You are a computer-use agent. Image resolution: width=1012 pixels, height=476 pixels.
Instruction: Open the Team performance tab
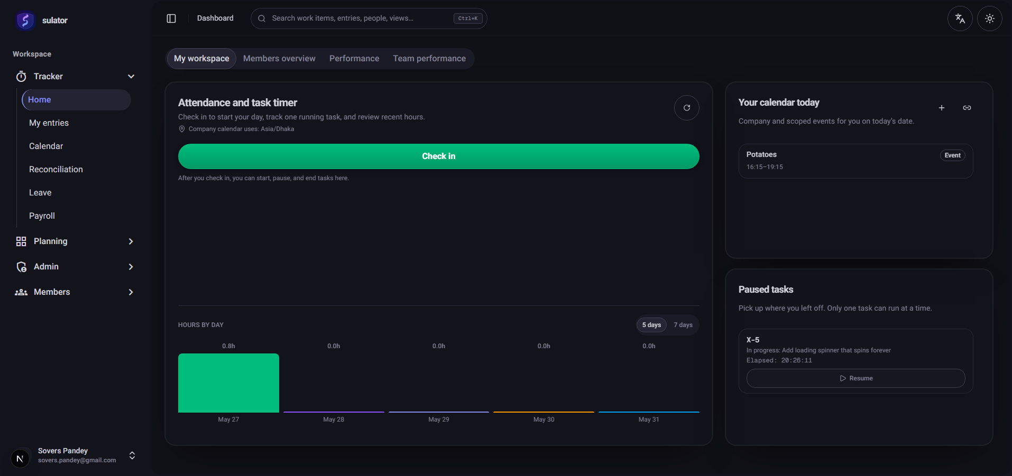point(429,59)
